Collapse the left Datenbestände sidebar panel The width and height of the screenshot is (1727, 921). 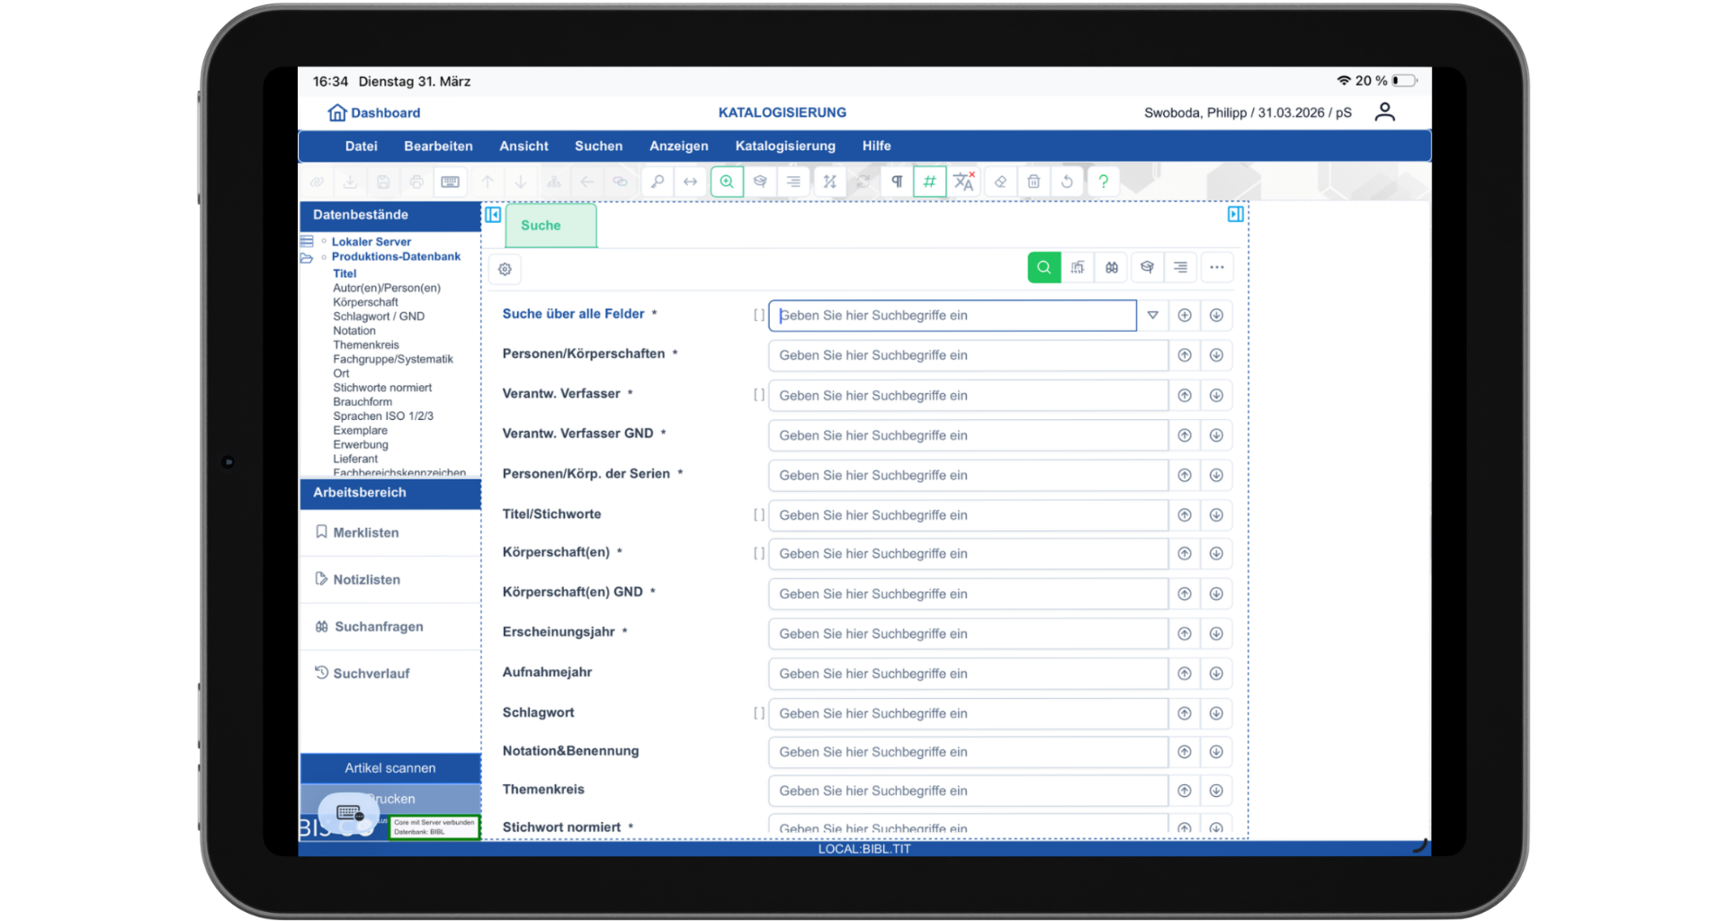[x=493, y=215]
